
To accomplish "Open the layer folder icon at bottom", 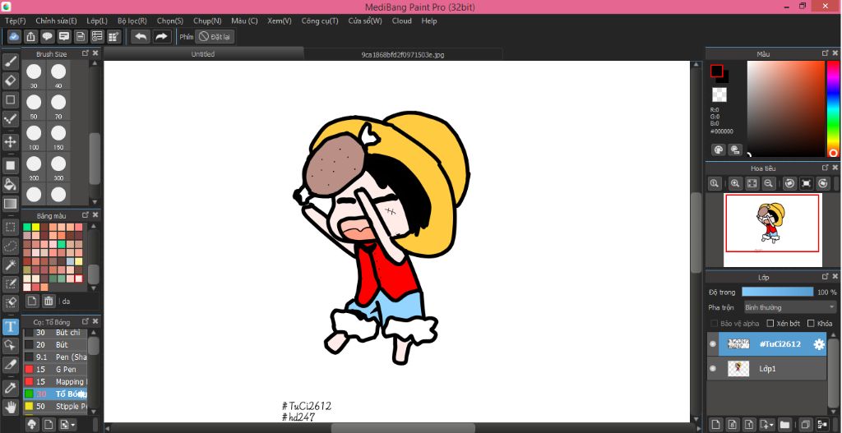I will pyautogui.click(x=785, y=425).
